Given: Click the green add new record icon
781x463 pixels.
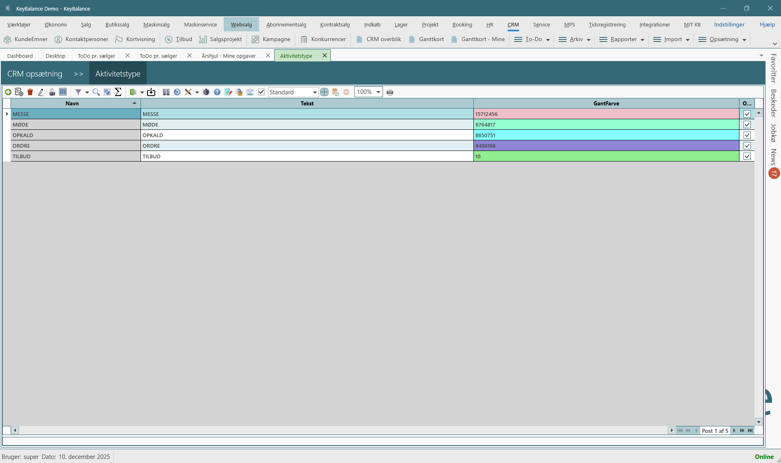Looking at the screenshot, I should [8, 92].
